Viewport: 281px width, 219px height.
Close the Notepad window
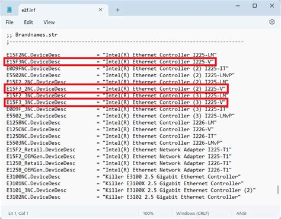pos(272,6)
